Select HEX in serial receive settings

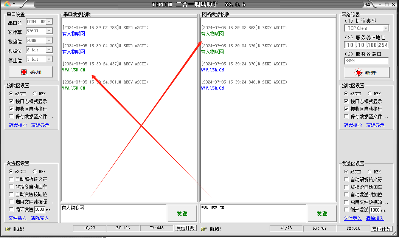(x=35, y=94)
